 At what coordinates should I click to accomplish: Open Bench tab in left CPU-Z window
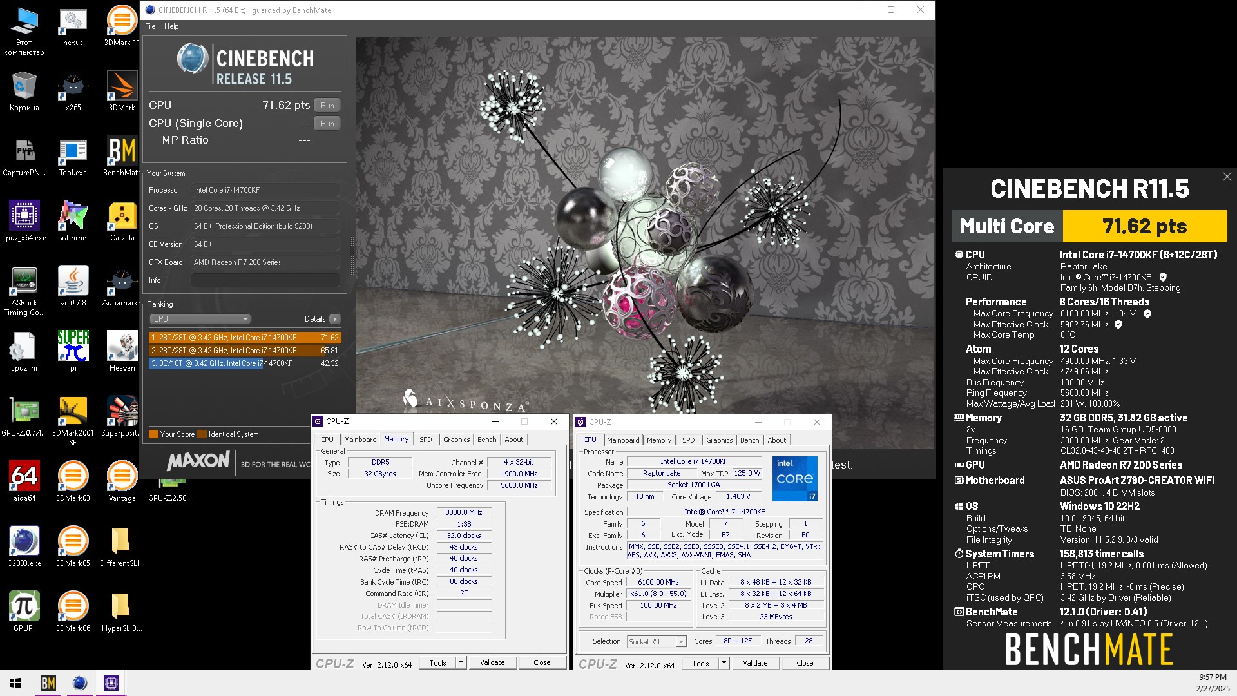point(487,440)
